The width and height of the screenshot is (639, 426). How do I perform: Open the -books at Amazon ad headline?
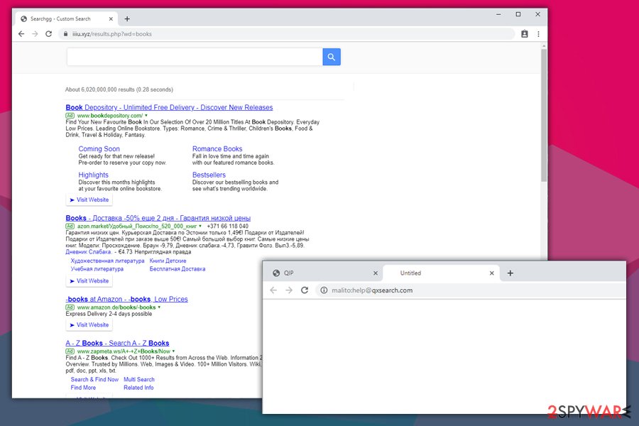(127, 299)
